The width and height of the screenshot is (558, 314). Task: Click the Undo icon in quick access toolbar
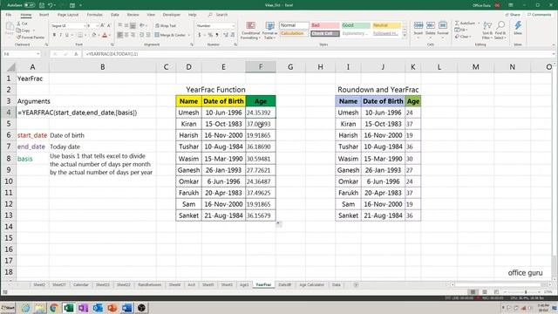coord(51,5)
